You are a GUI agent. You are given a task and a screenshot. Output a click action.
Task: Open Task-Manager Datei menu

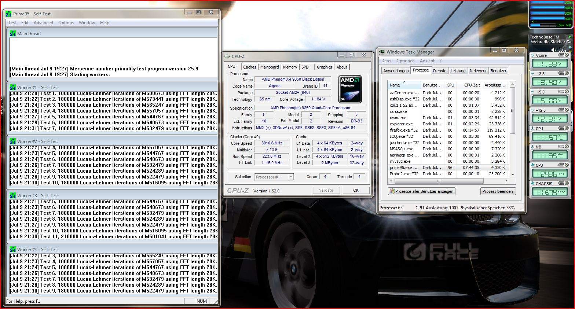[x=386, y=61]
